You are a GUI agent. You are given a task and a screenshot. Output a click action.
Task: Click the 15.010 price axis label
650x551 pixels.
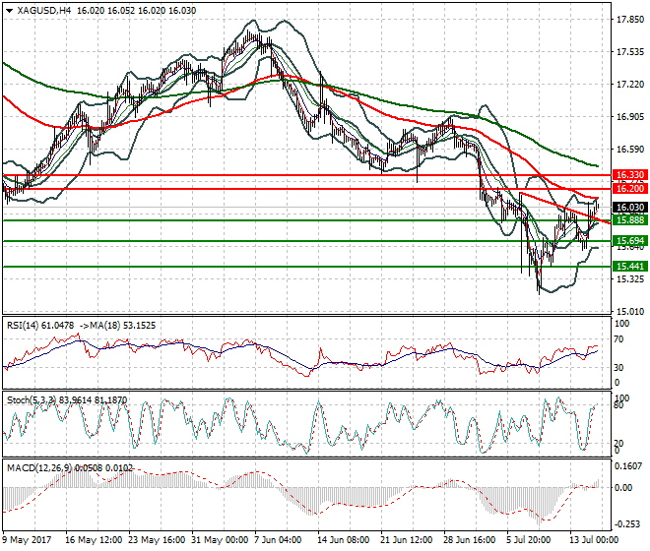(630, 312)
